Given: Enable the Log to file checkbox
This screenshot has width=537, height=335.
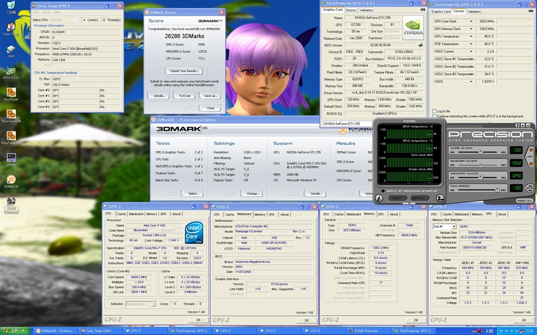Looking at the screenshot, I should (x=433, y=111).
